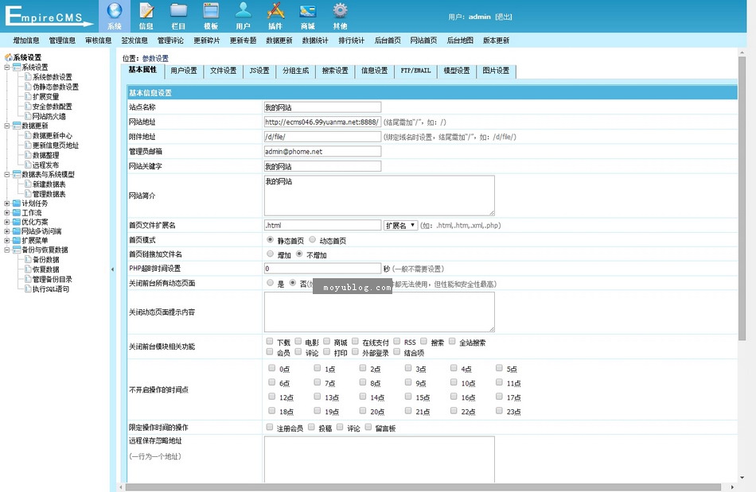Image resolution: width=756 pixels, height=492 pixels.
Task: Open the 用户 person icon in top navigation
Action: click(x=243, y=10)
